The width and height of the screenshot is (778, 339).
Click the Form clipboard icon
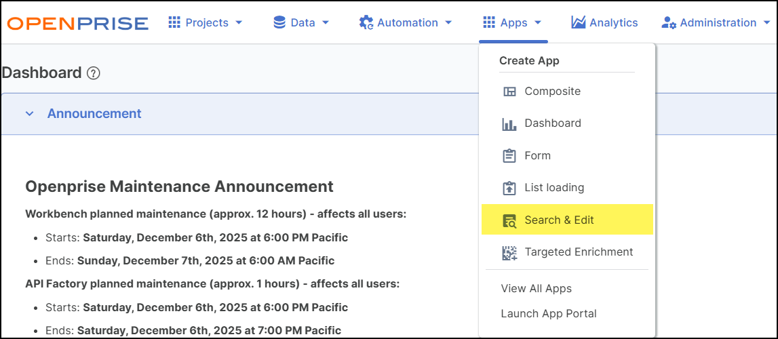tap(509, 156)
